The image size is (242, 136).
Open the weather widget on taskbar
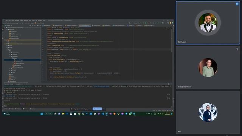click(x=6, y=114)
